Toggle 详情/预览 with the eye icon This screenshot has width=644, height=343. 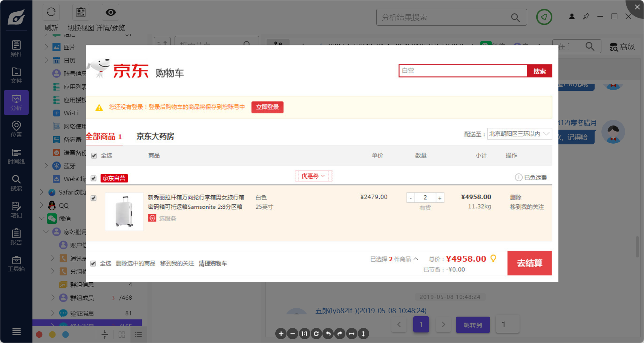click(x=110, y=12)
